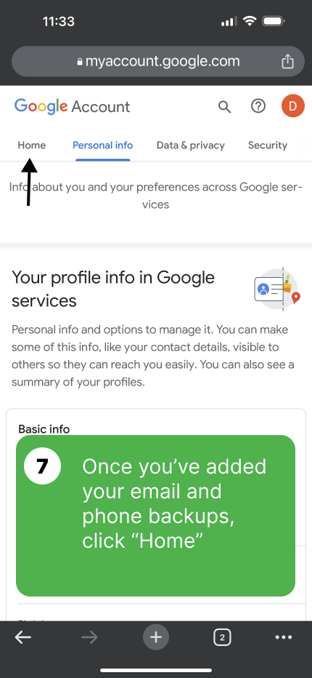
Task: Tap the myaccount.google.com address field
Action: (x=158, y=61)
